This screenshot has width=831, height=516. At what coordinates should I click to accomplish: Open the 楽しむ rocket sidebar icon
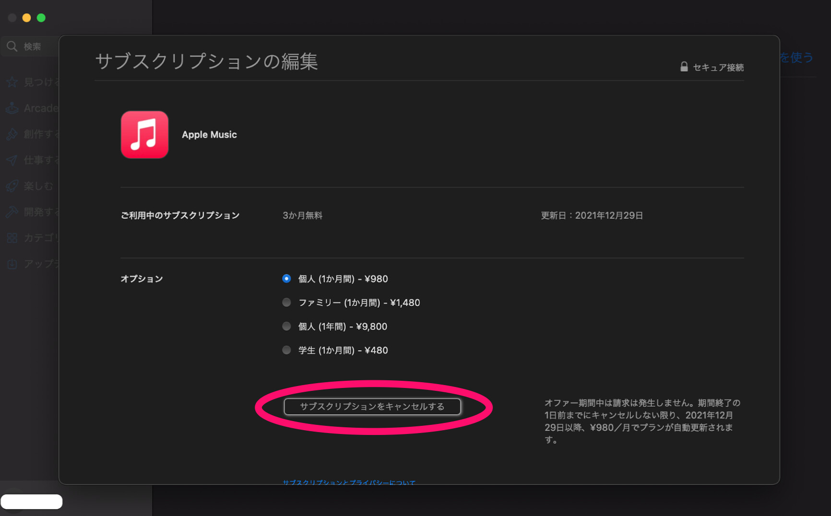(x=12, y=186)
